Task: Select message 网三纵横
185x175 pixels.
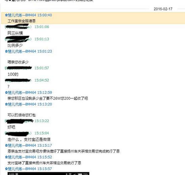Action: point(15,33)
